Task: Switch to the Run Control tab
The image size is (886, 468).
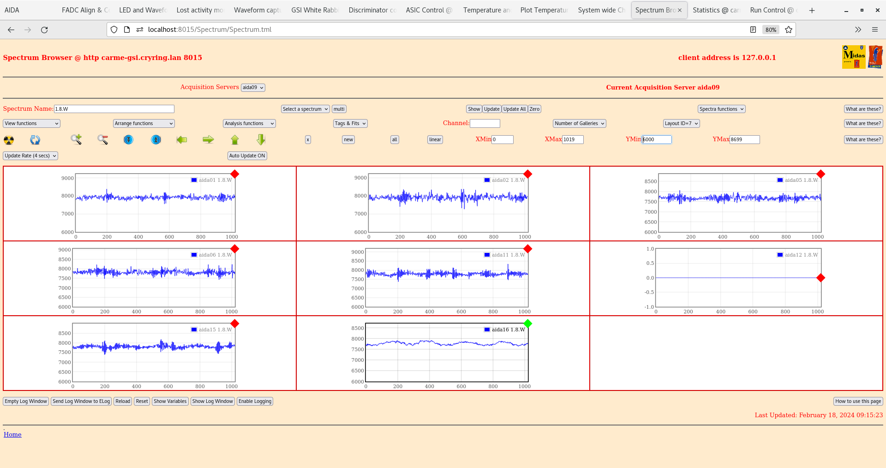Action: tap(771, 10)
